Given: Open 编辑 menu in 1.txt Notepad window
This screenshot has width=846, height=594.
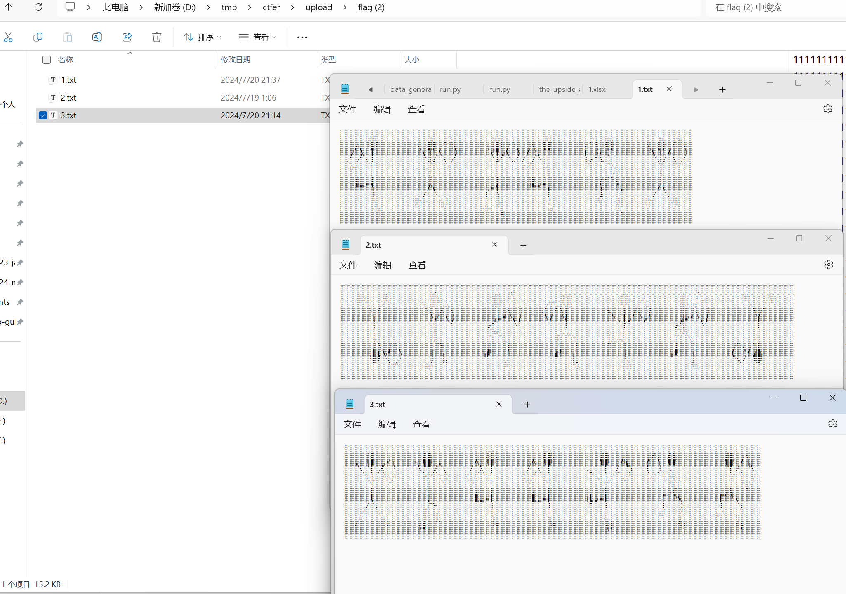Looking at the screenshot, I should [x=382, y=109].
